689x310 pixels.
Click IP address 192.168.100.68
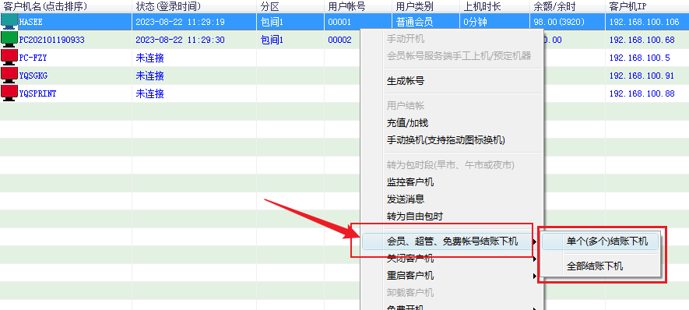pyautogui.click(x=642, y=40)
